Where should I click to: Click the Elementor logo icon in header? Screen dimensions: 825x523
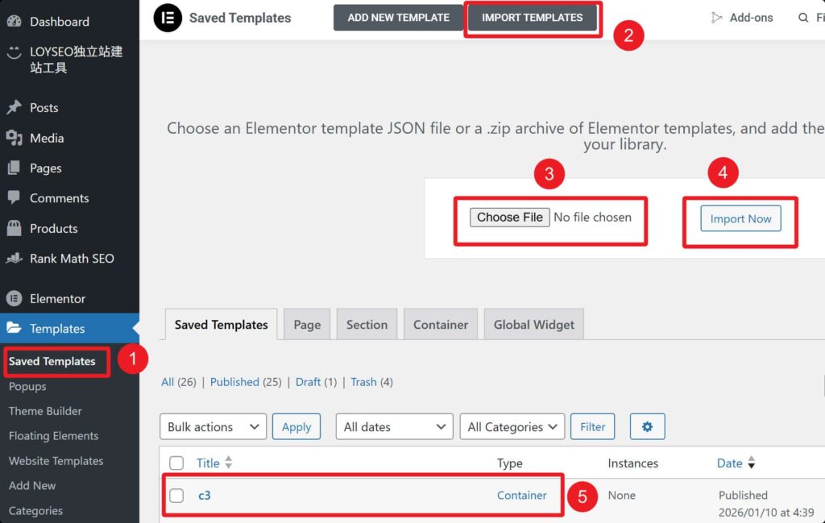[168, 18]
